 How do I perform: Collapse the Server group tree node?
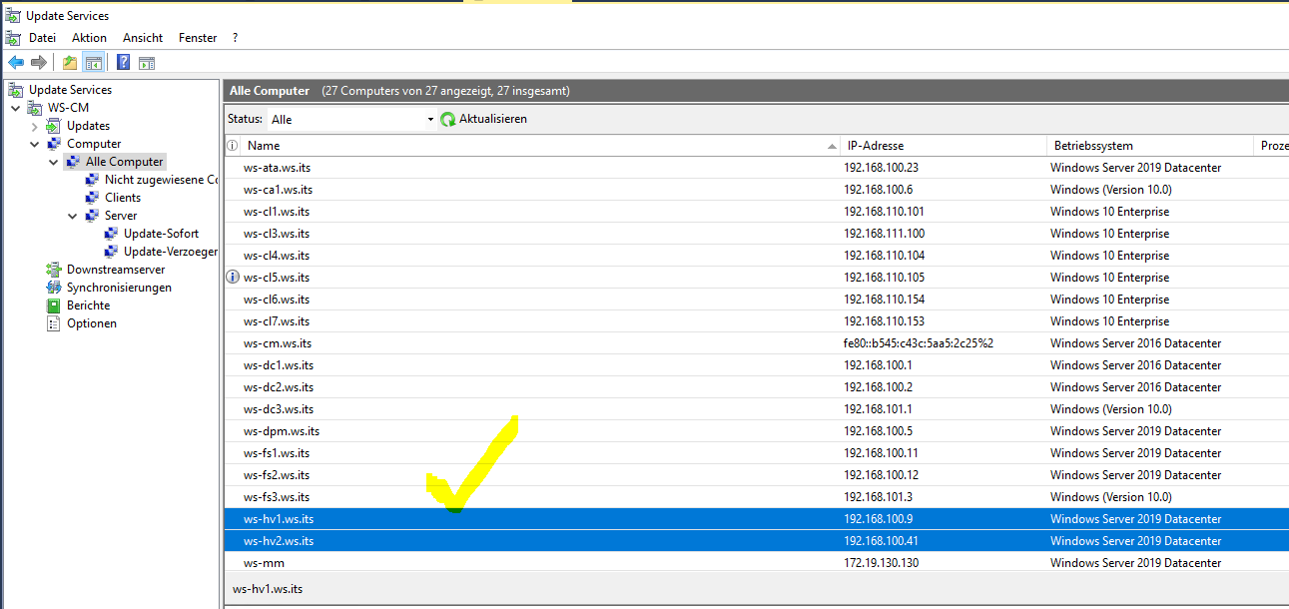point(73,216)
